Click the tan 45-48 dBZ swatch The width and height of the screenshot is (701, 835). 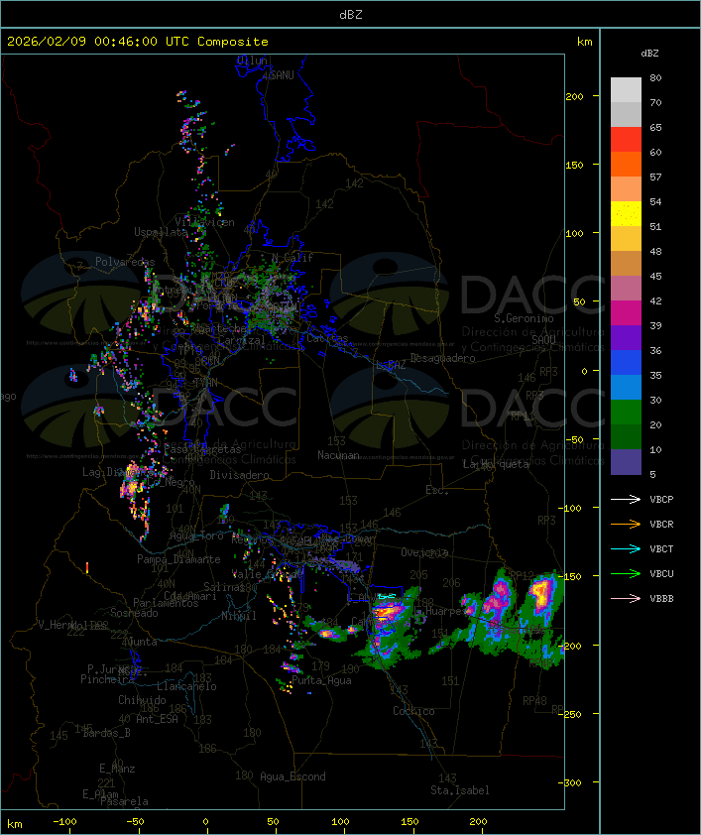[626, 264]
